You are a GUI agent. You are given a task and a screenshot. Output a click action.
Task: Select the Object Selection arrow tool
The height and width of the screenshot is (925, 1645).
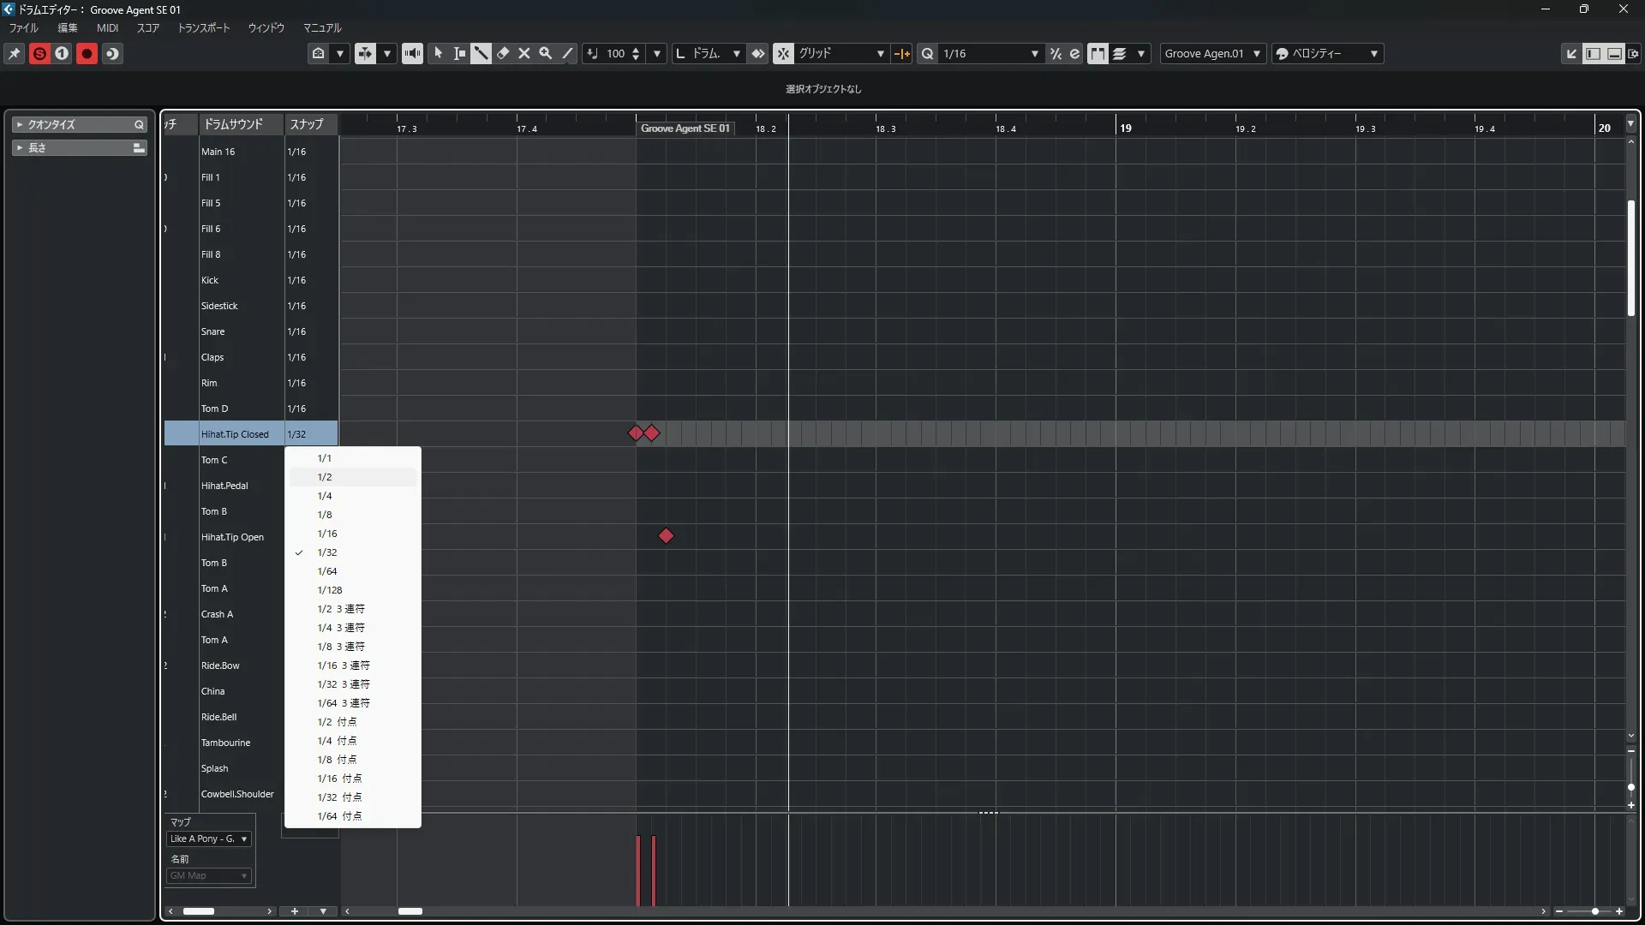439,53
